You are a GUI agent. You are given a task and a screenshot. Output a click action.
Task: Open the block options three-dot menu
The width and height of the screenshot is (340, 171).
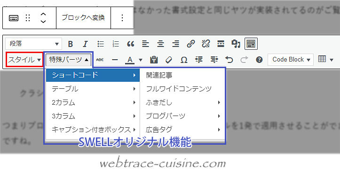click(x=122, y=18)
